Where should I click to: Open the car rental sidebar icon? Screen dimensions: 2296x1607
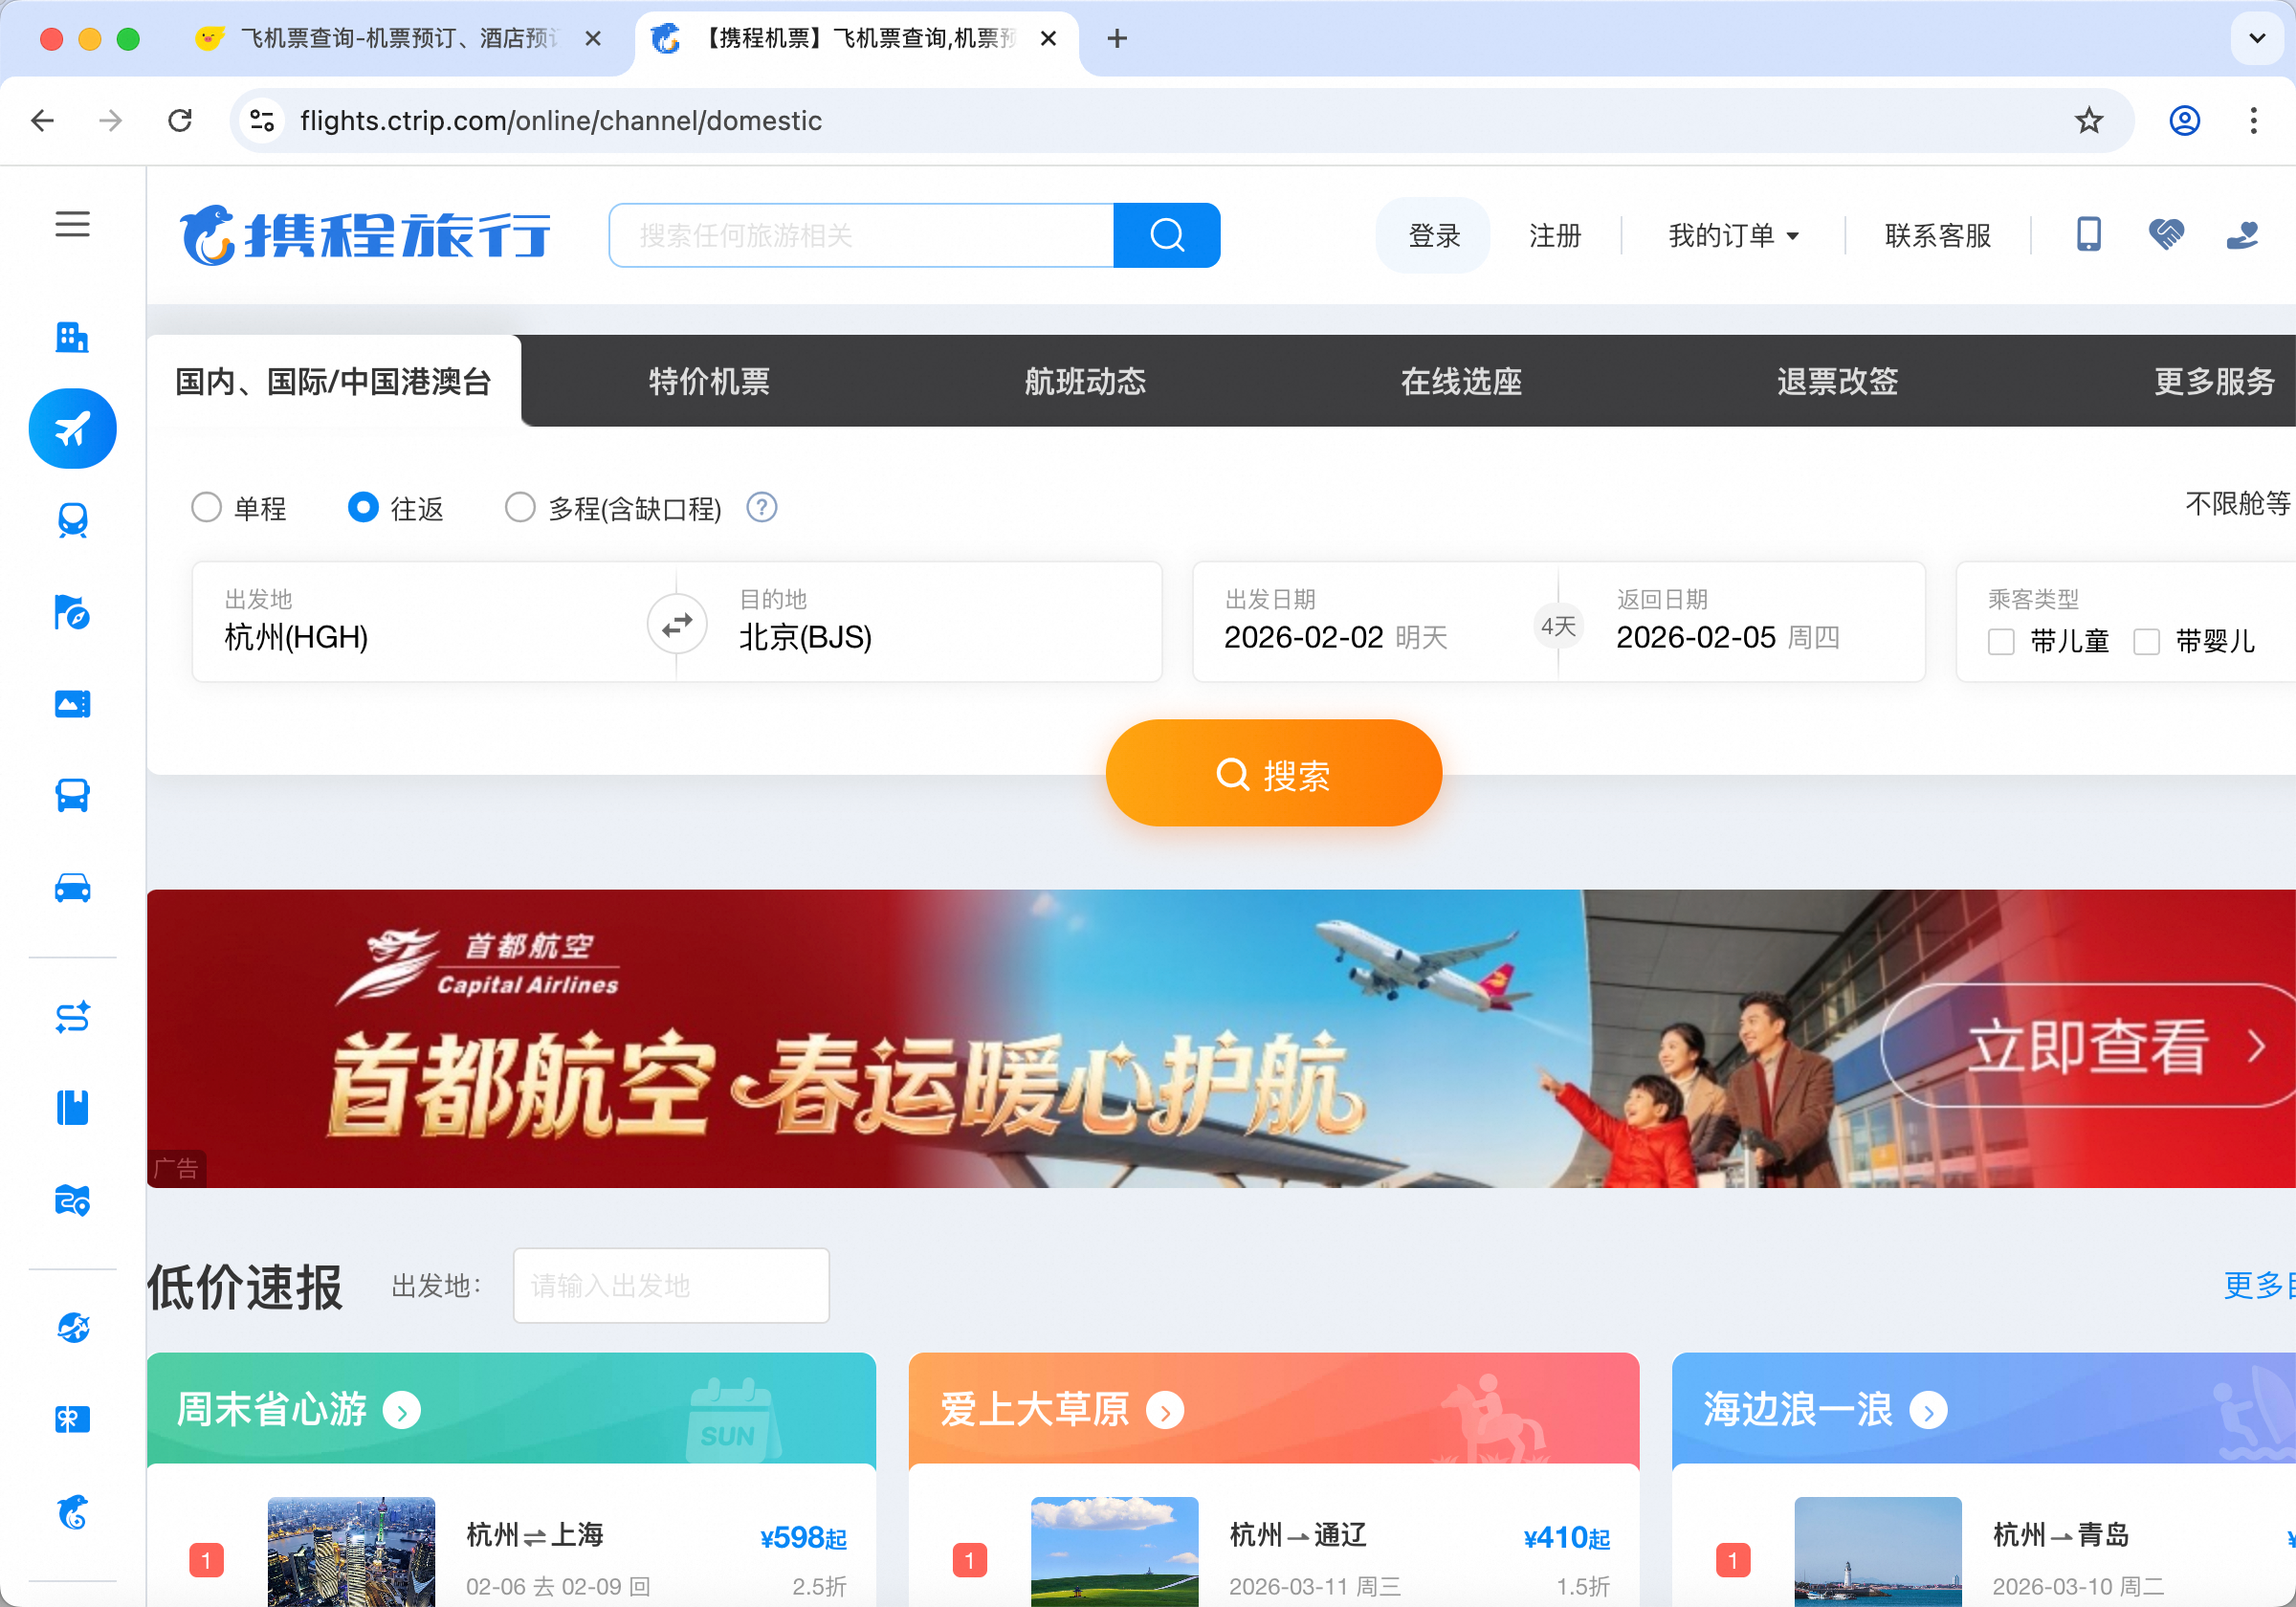coord(72,888)
